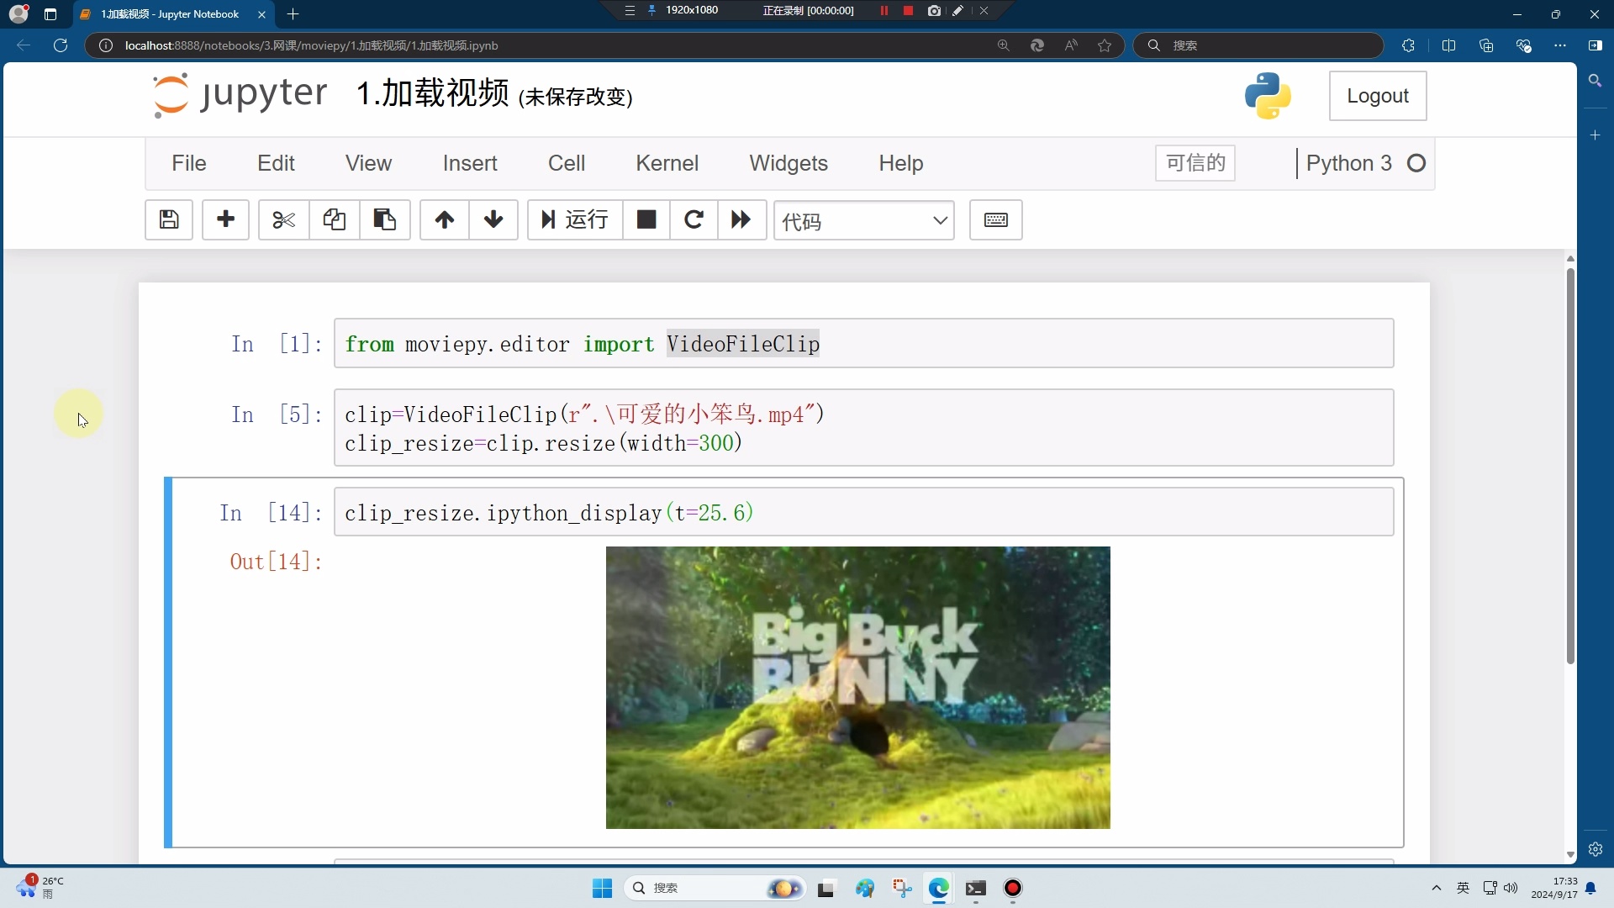Screen dimensions: 1614x908
Task: Toggle the 英 input method indicator
Action: click(x=1463, y=889)
